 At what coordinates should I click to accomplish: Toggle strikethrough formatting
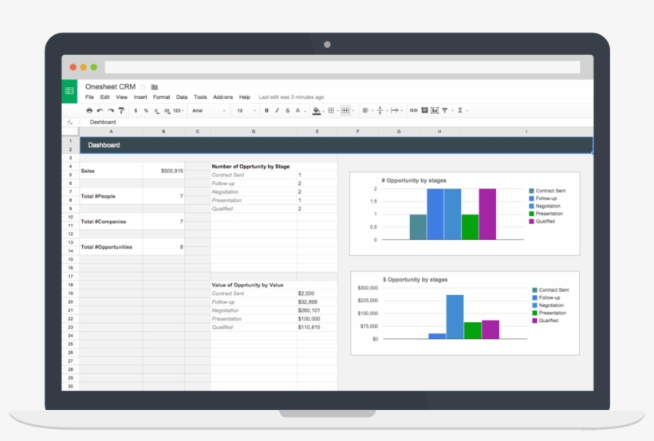tap(287, 111)
